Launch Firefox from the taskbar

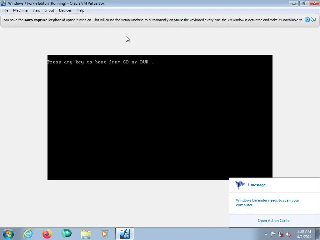click(47, 234)
